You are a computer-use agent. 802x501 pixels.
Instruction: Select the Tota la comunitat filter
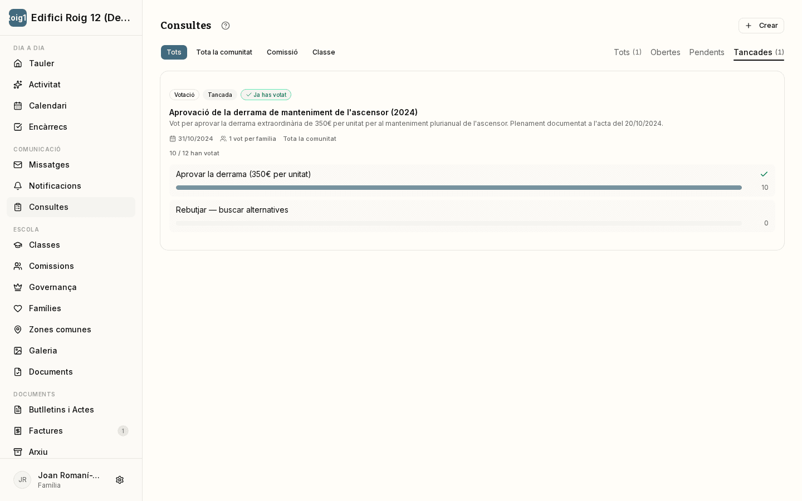click(224, 52)
